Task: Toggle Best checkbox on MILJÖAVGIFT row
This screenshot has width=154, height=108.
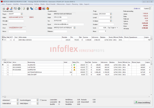Action: click(x=87, y=75)
